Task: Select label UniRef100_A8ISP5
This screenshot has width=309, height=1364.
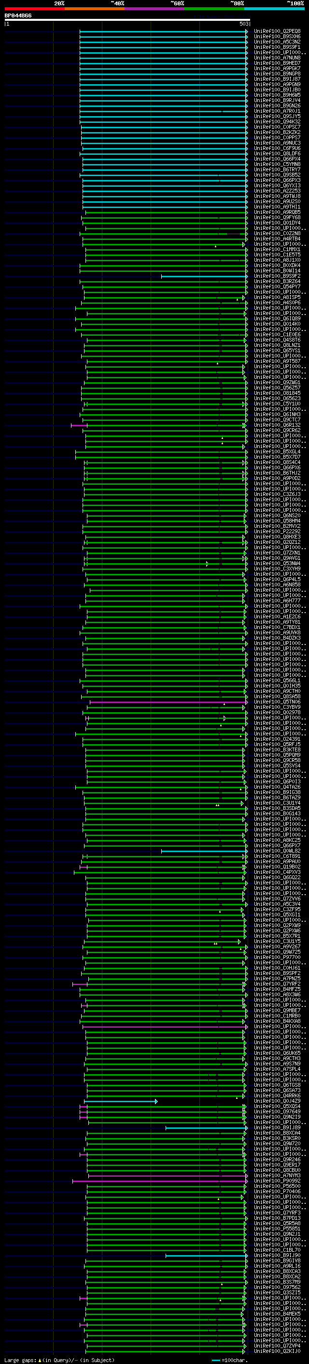Action: point(277,298)
